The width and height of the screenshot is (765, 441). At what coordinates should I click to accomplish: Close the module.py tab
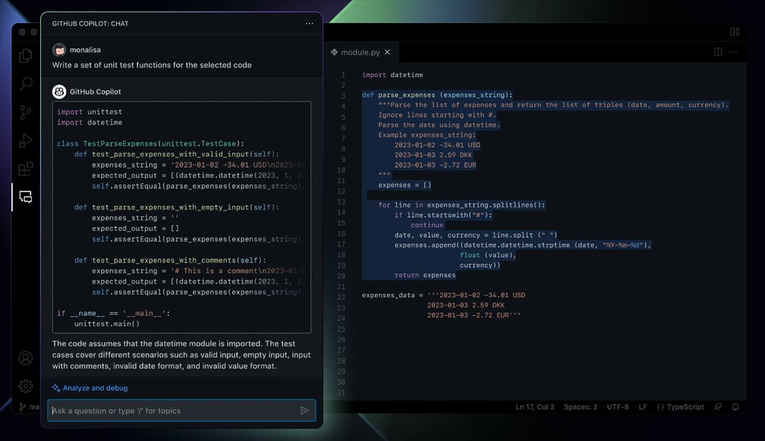point(388,52)
